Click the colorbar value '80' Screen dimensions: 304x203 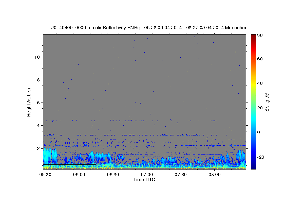pyautogui.click(x=260, y=36)
